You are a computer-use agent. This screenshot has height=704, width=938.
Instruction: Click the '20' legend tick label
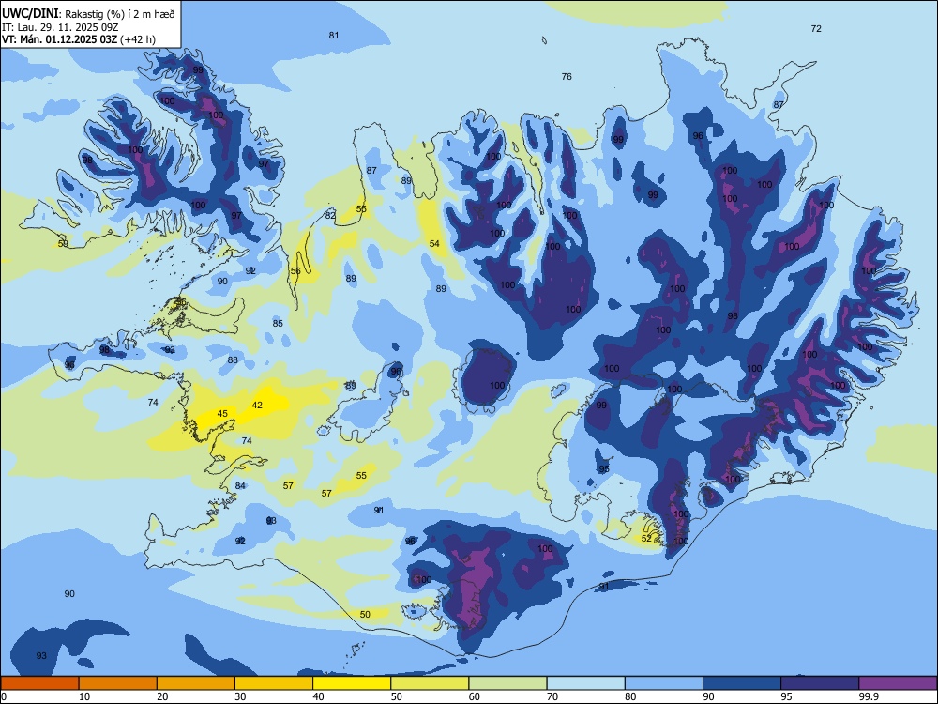point(162,696)
